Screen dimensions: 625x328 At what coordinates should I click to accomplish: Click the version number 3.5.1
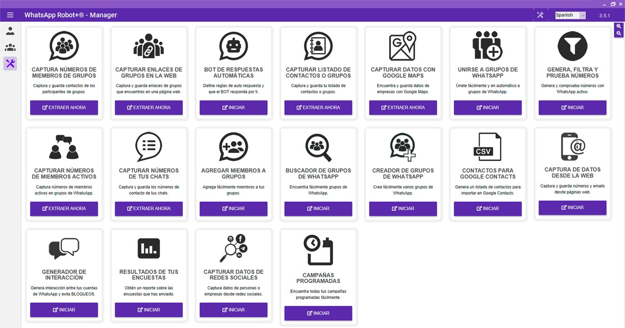click(x=605, y=15)
